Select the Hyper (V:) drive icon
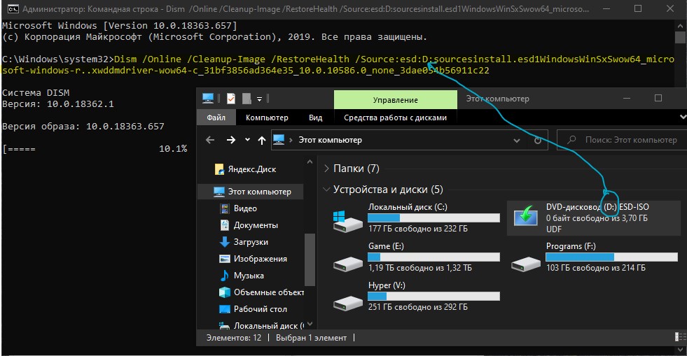 tap(348, 303)
